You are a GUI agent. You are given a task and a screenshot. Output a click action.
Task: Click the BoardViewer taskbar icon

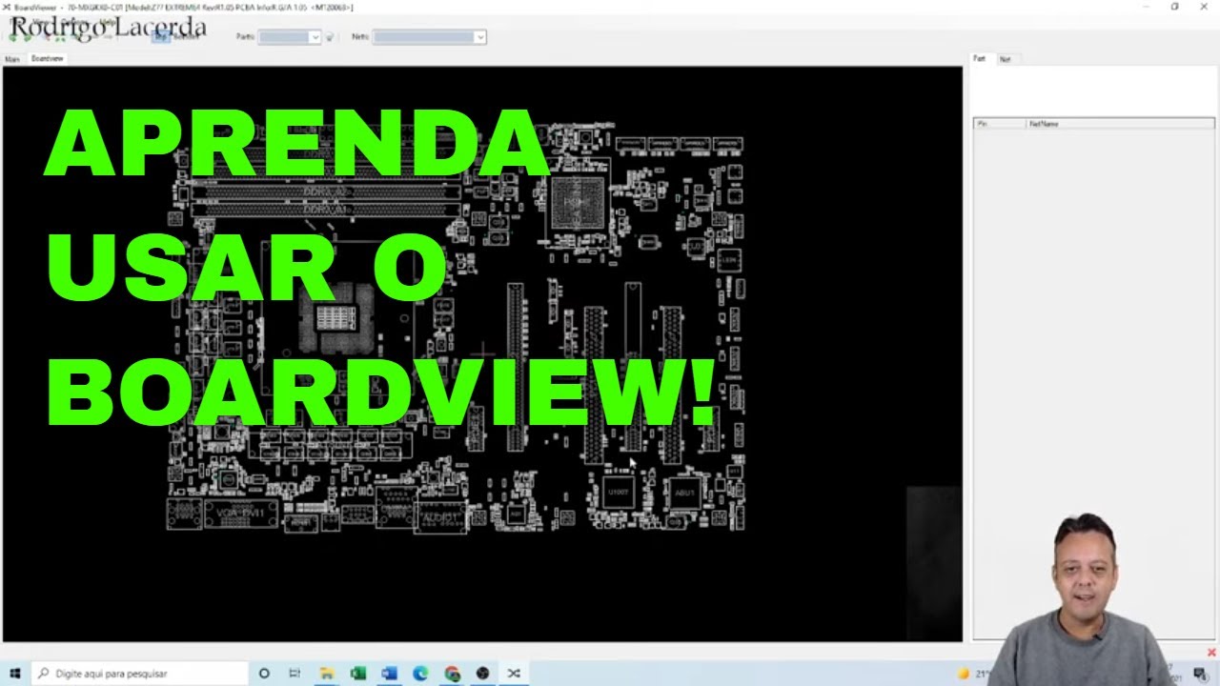pos(514,674)
